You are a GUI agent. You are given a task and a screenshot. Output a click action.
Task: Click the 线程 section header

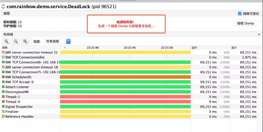7,13
